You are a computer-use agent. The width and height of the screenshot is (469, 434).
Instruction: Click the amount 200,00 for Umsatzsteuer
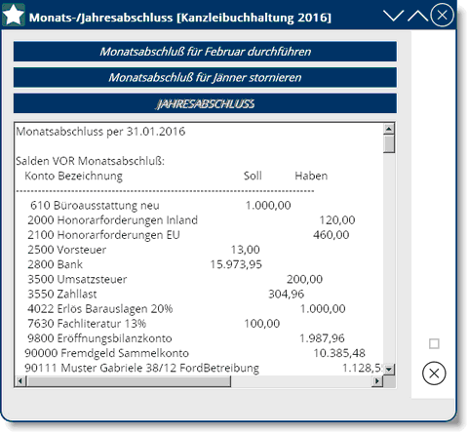click(x=304, y=279)
